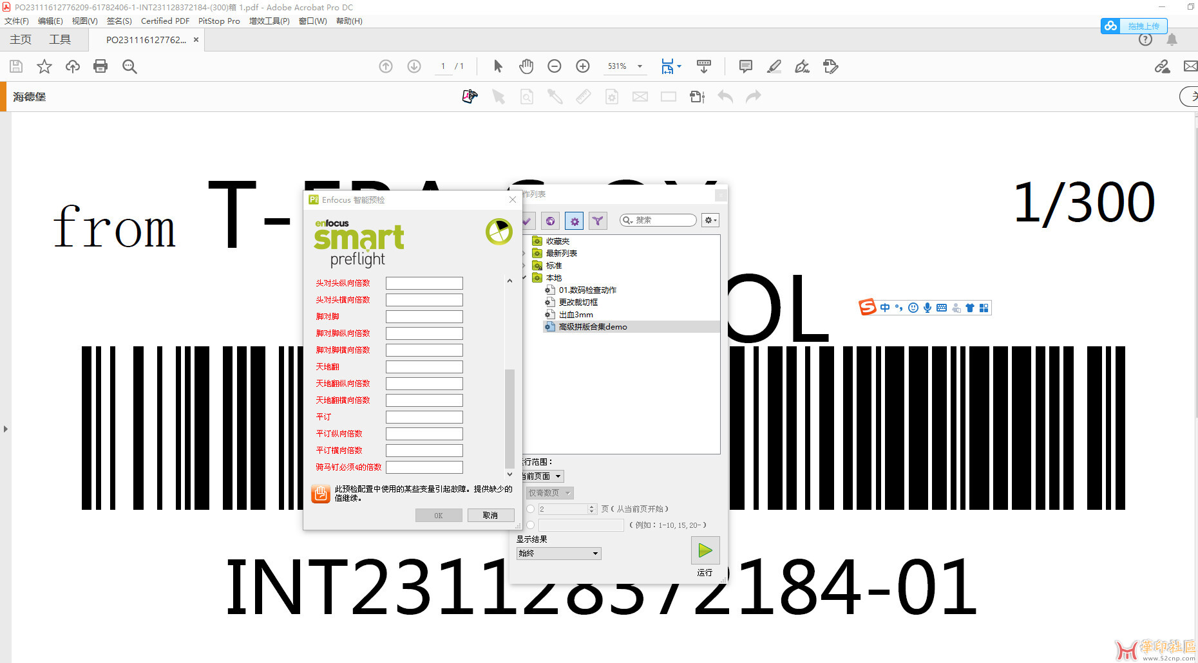Switch to the 工具 tab

60,40
